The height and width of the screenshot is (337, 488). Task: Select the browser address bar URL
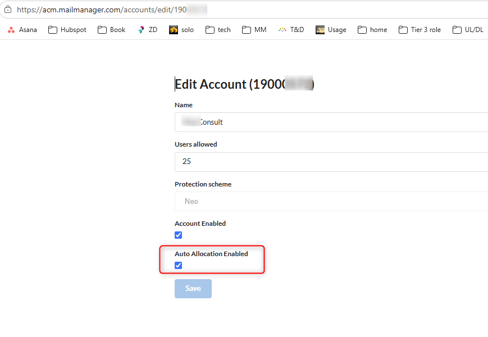pyautogui.click(x=112, y=10)
